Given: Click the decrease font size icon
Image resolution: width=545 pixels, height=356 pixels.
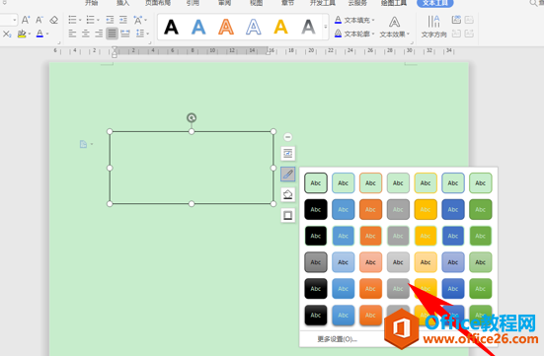Looking at the screenshot, I should coord(39,20).
